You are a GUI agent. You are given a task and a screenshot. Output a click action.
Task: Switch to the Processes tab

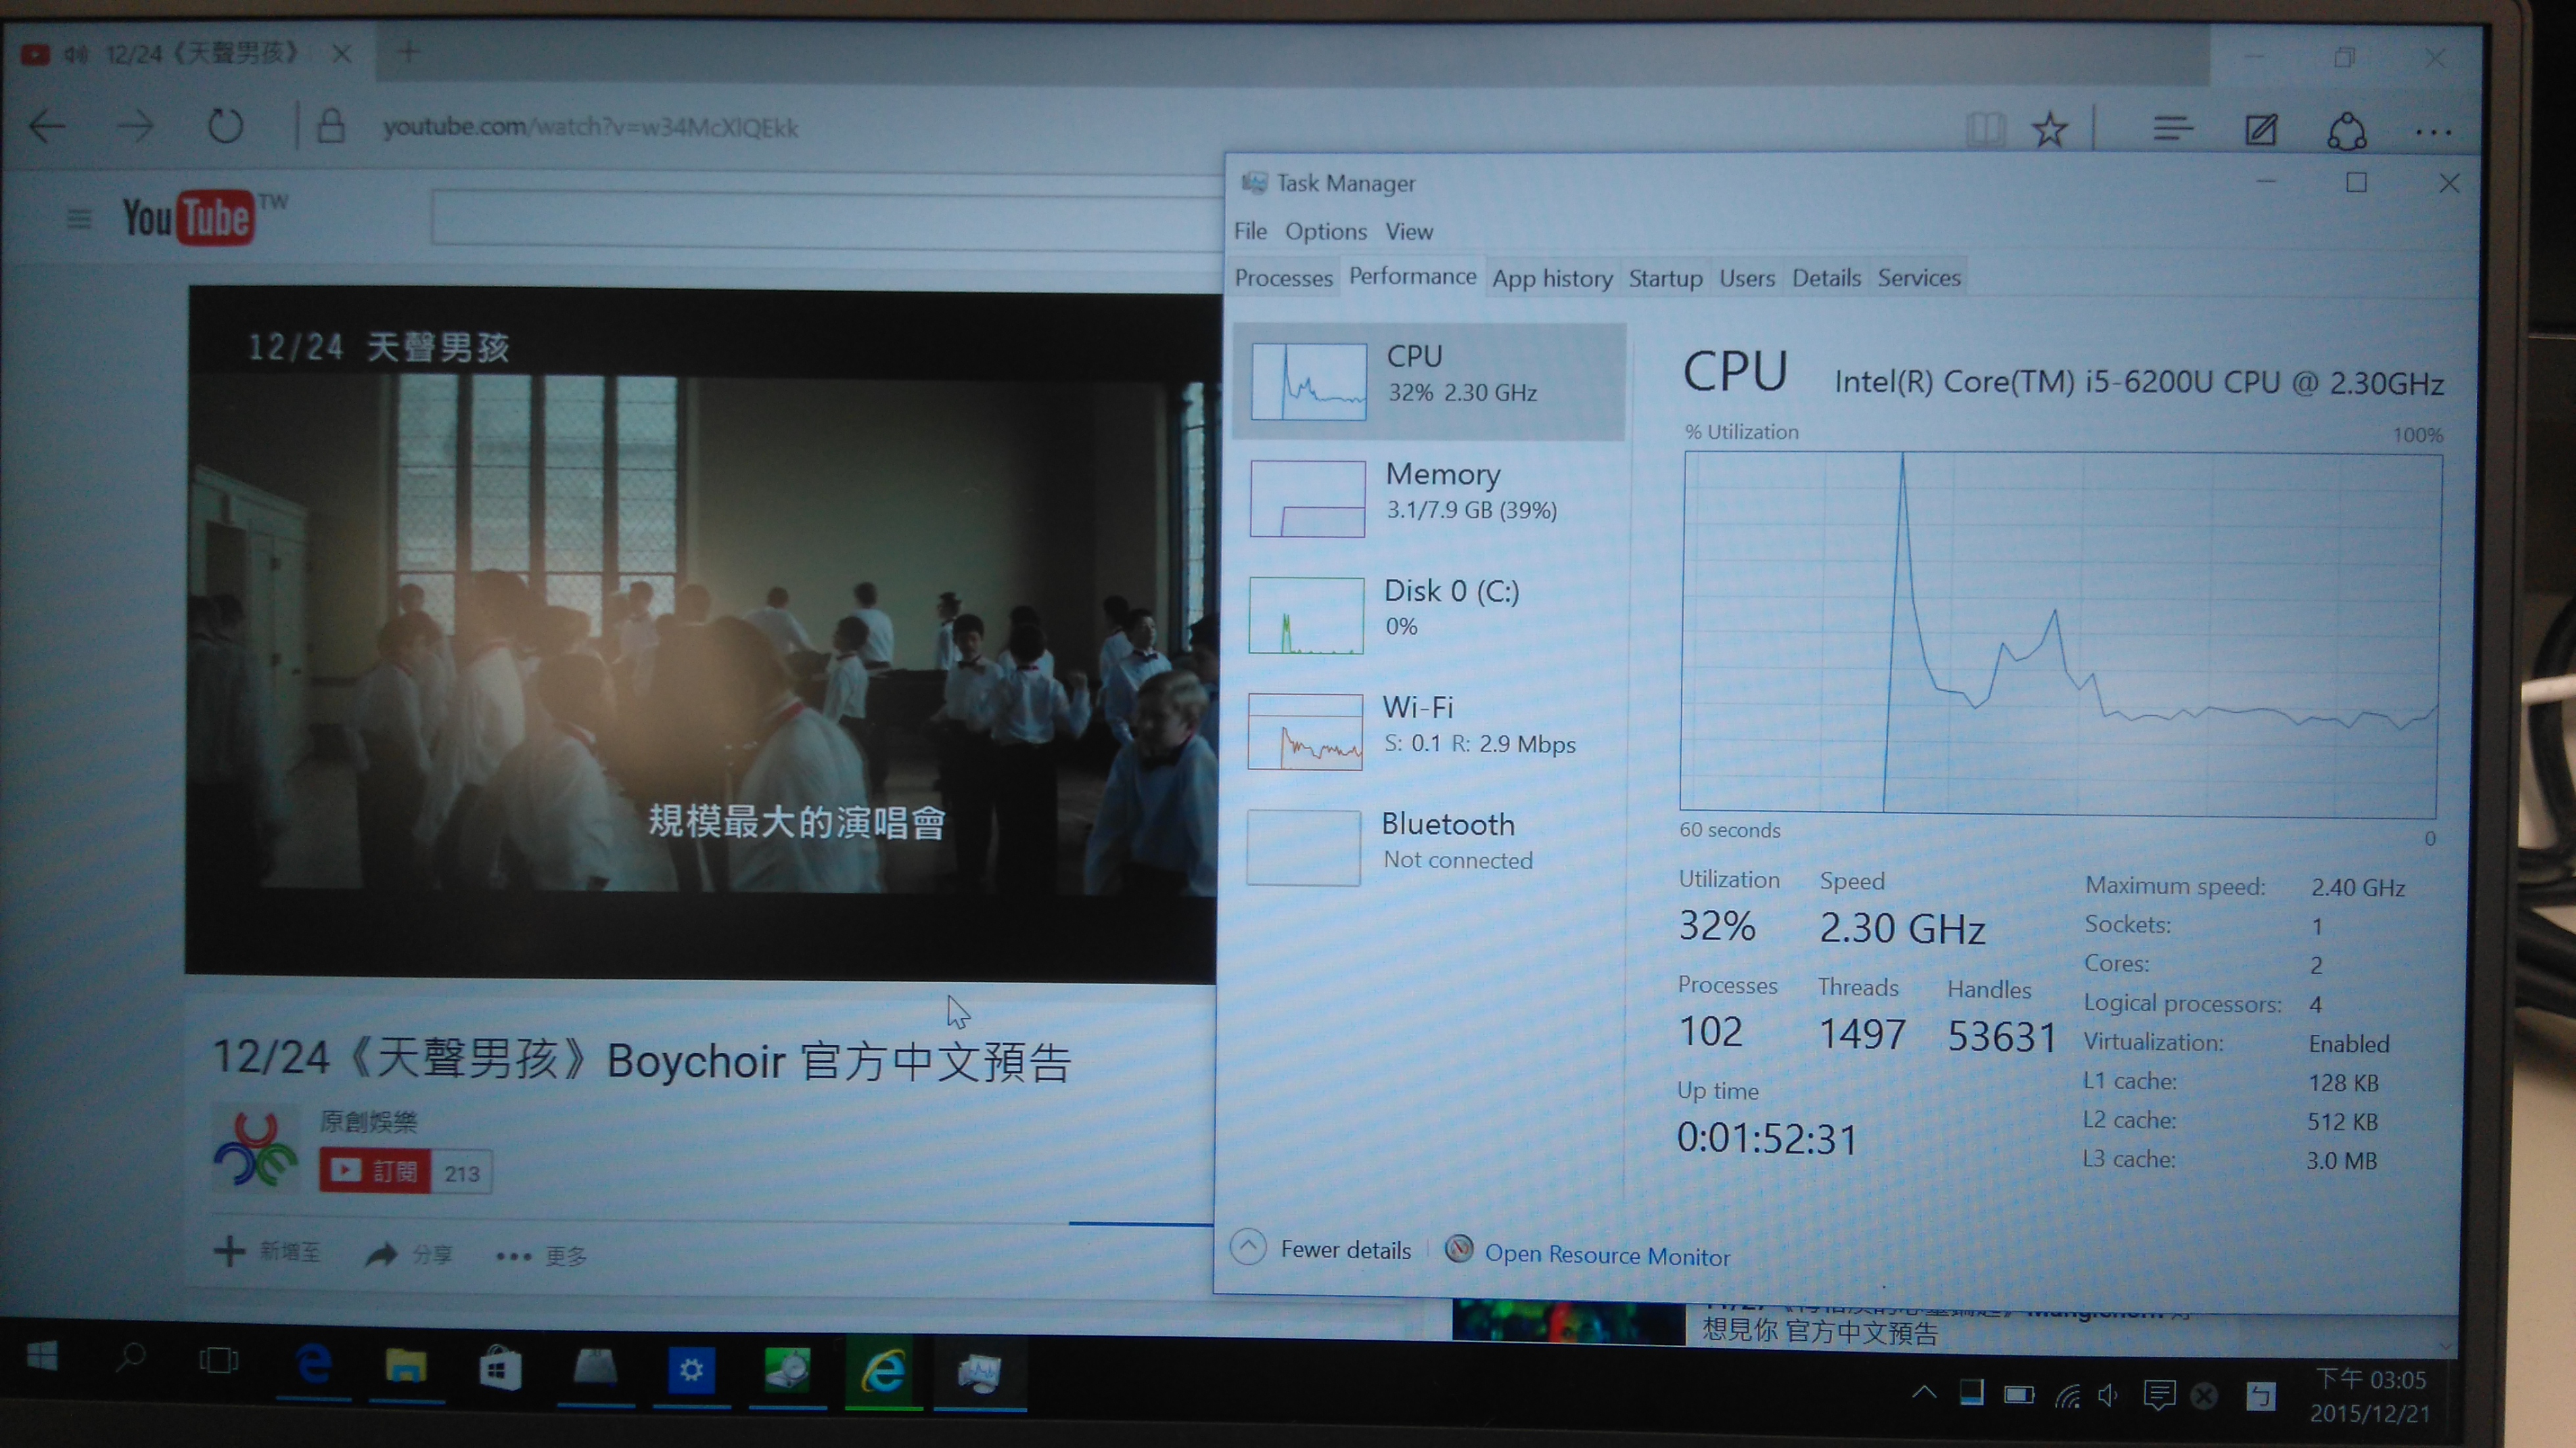coord(1283,278)
